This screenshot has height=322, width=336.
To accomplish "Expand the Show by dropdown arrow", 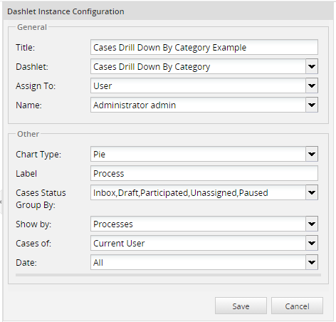I will pos(312,224).
